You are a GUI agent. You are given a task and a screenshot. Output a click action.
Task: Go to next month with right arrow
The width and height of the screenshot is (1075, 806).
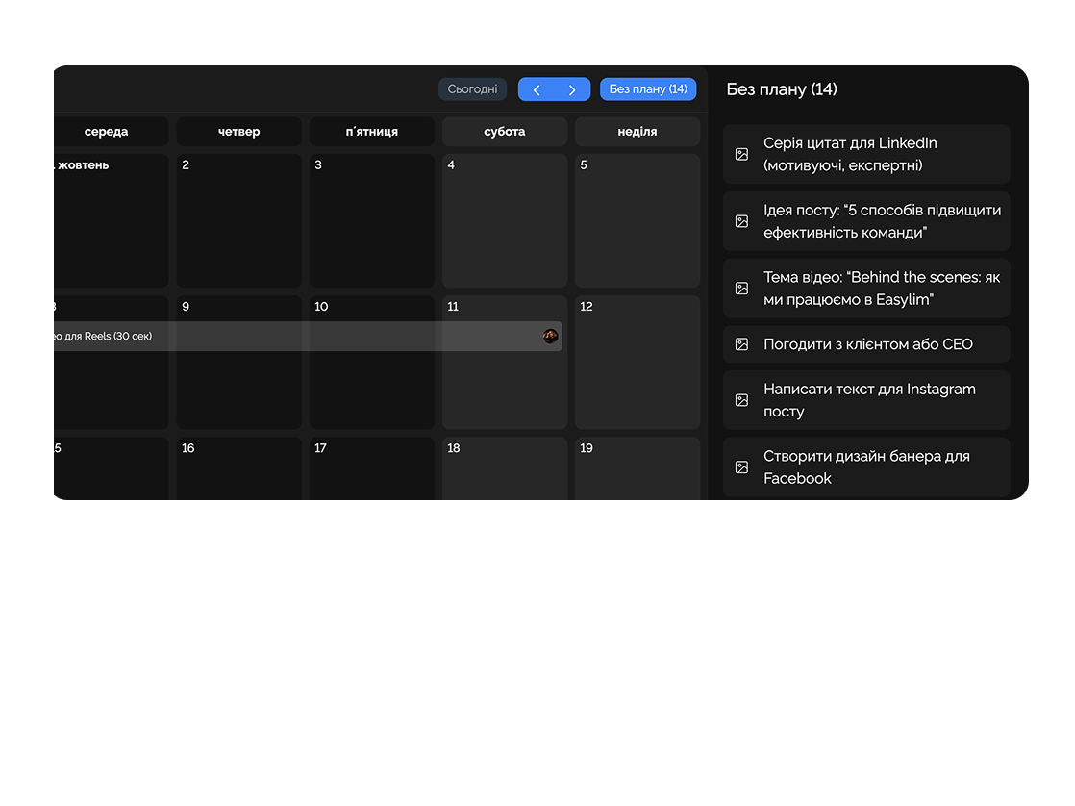(572, 89)
